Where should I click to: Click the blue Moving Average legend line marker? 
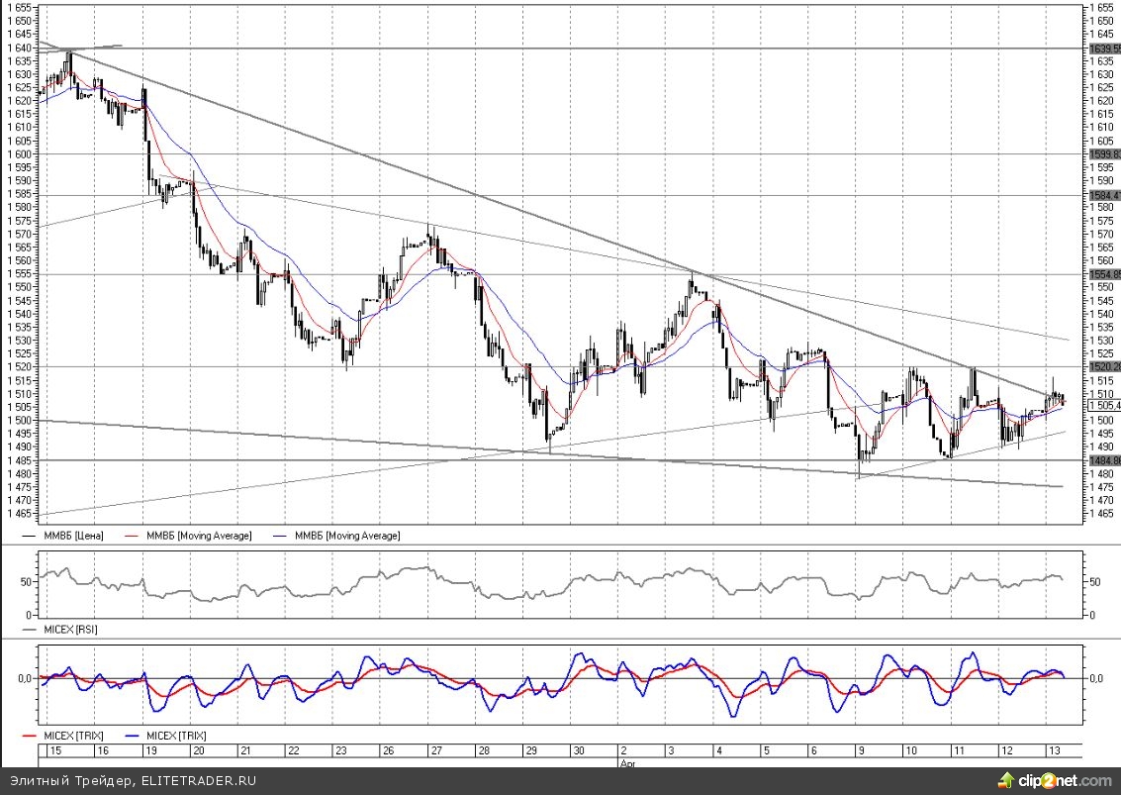pyautogui.click(x=280, y=536)
